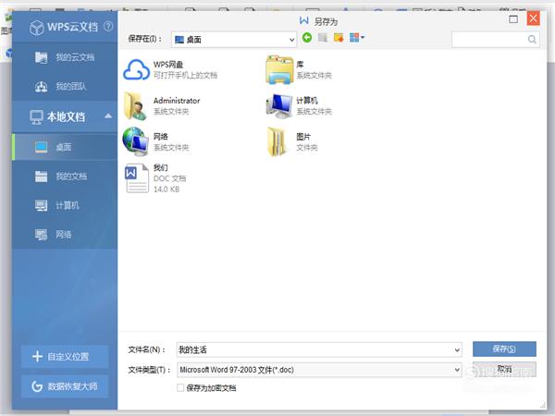
Task: Close the 另存为 dialog
Action: [x=533, y=18]
